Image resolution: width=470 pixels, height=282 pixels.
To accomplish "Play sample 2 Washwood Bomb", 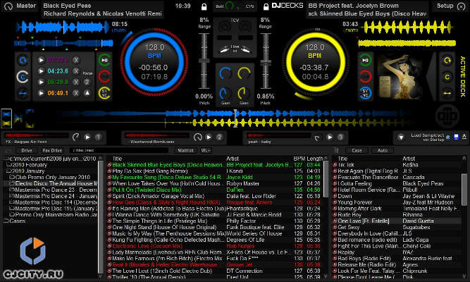I will pyautogui.click(x=209, y=137).
